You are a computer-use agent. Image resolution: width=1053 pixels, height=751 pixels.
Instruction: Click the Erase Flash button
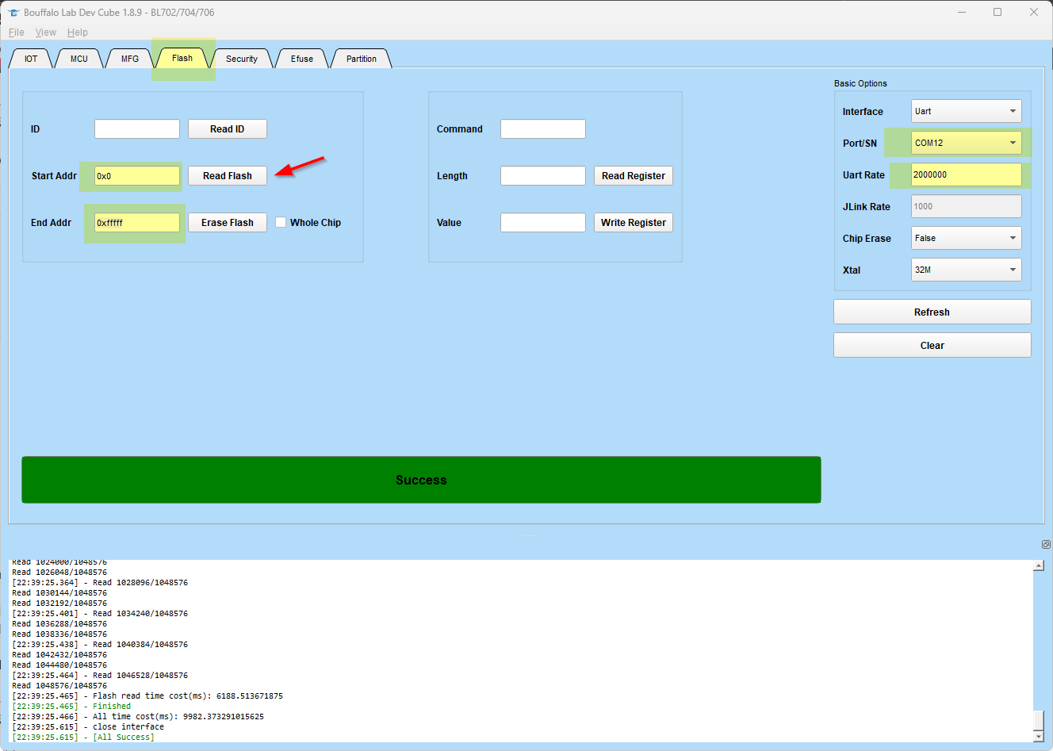228,222
